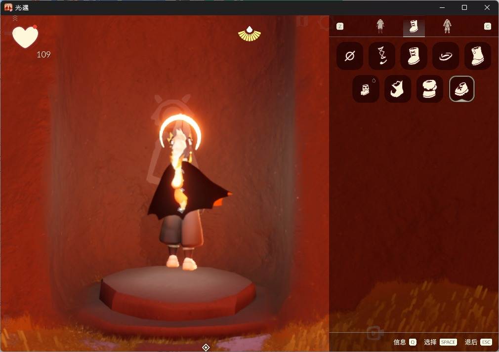
Task: Choose the fluffy fur-trimmed boots
Action: click(430, 89)
